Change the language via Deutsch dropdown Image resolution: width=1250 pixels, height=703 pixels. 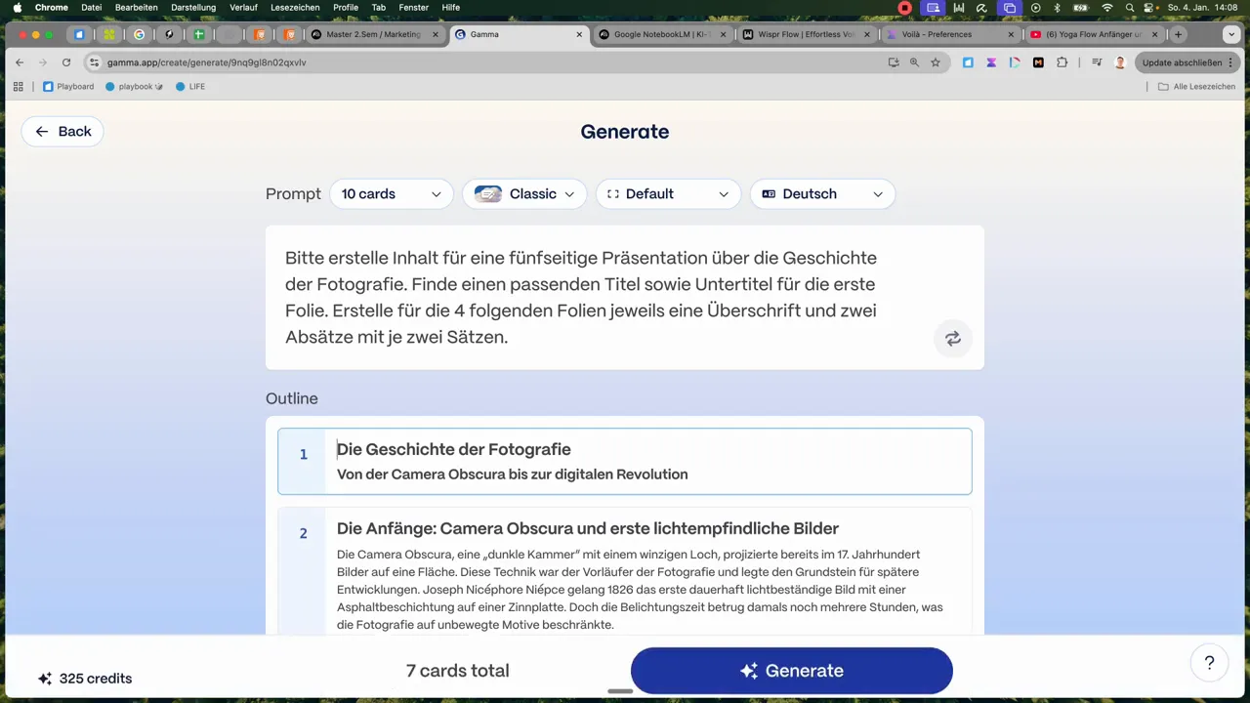tap(822, 193)
